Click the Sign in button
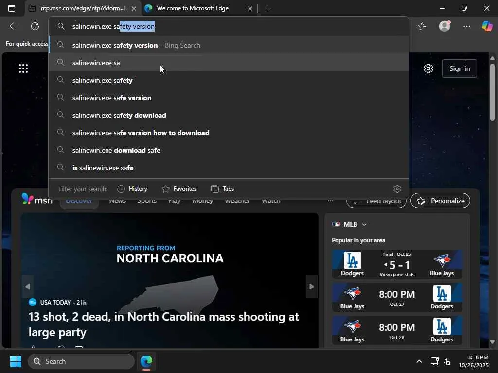Screen dimensions: 498x373 pyautogui.click(x=459, y=68)
